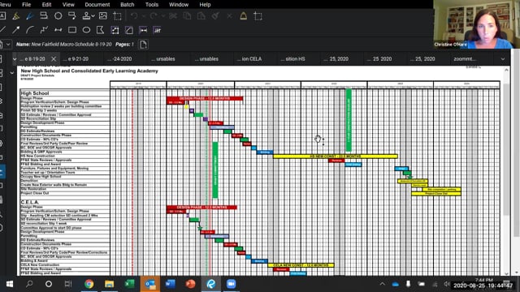The image size is (520, 292).
Task: Choose the Cloud markup tool
Action: point(58,16)
